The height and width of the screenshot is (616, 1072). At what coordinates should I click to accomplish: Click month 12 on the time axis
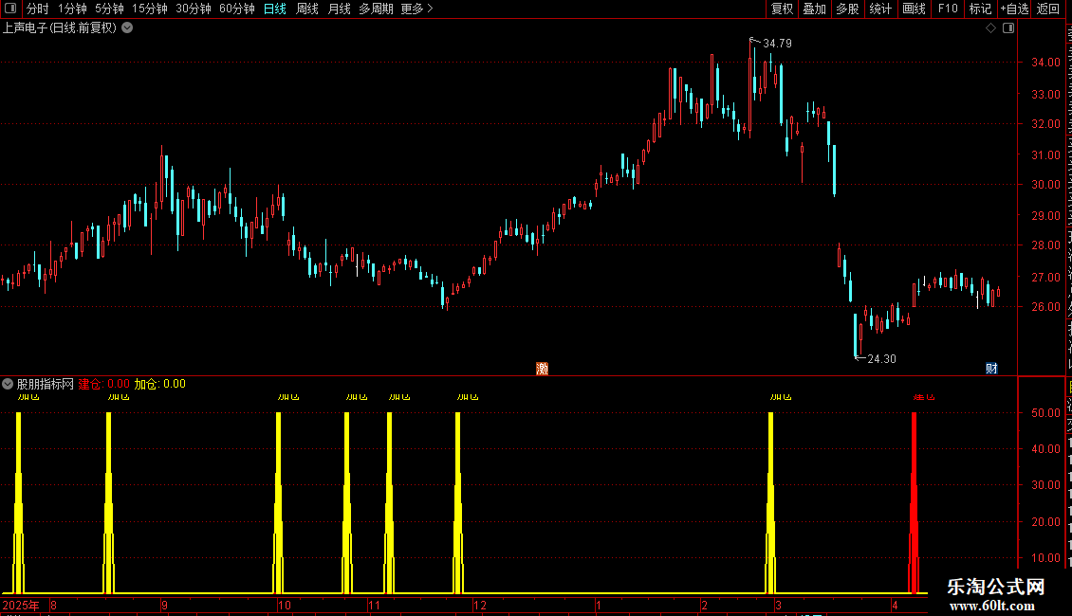[480, 605]
